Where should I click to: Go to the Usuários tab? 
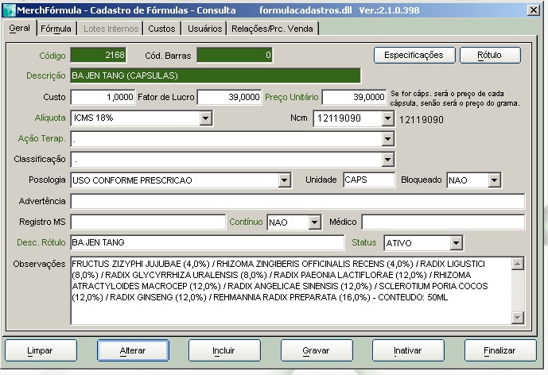click(204, 29)
